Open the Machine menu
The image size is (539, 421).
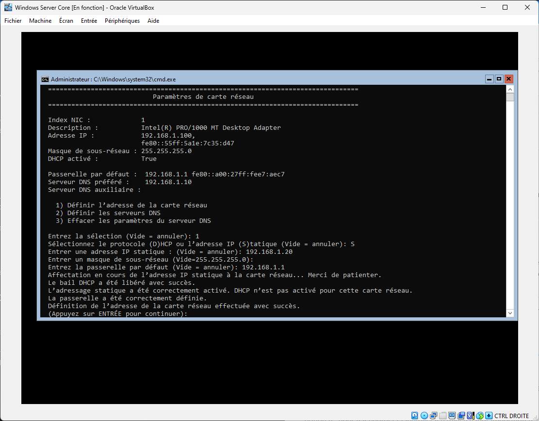[x=40, y=21]
